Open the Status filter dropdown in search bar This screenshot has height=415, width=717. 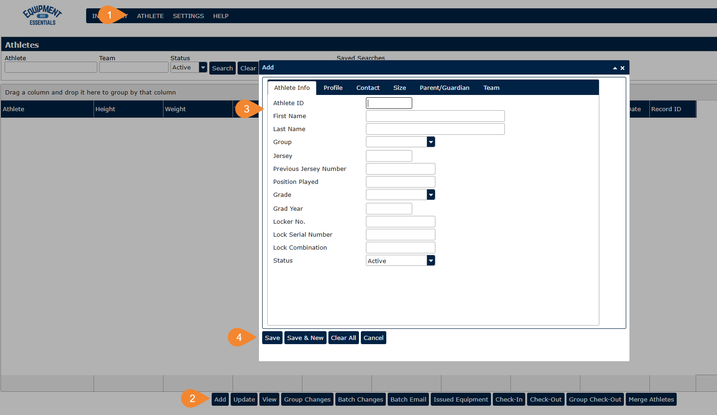tap(203, 68)
